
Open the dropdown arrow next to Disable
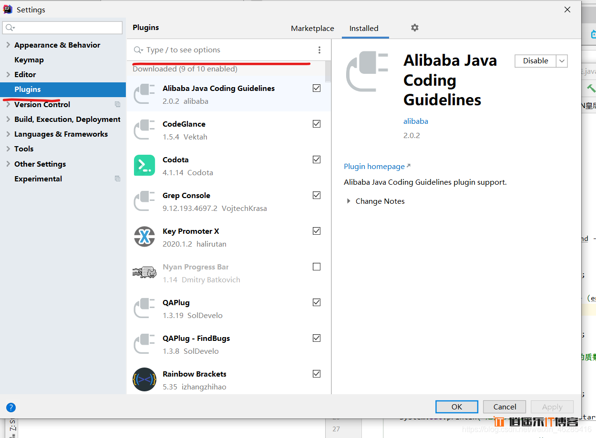tap(562, 61)
